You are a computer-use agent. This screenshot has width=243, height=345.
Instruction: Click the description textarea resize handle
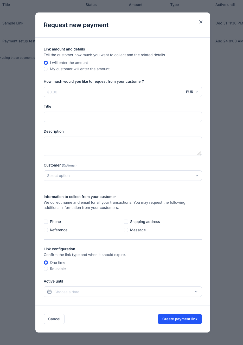tap(199, 153)
